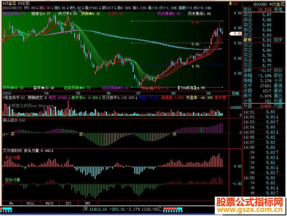Select the 卖① price 5.83 row
Image resolution: width=287 pixels, height=216 pixels.
[x=264, y=35]
